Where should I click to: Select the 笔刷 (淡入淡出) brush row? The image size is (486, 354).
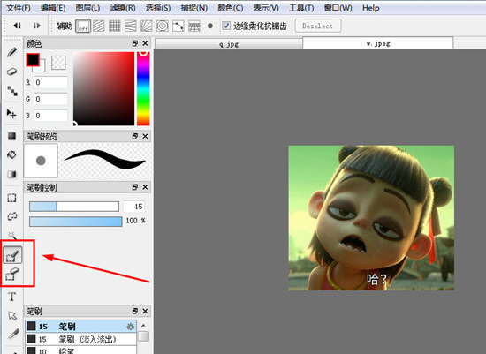point(81,339)
